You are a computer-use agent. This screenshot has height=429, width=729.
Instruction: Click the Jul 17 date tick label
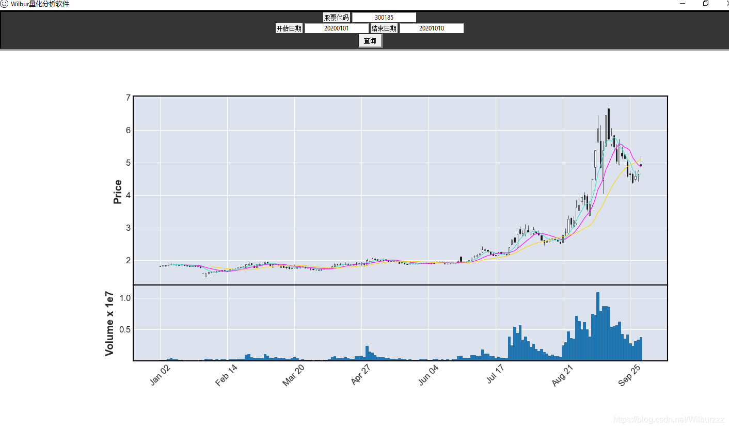tap(495, 375)
